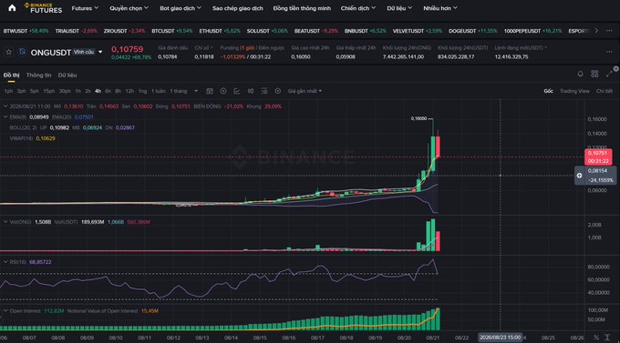Select the 12h timeframe
Viewport: 620px width, 343px height.
click(129, 91)
